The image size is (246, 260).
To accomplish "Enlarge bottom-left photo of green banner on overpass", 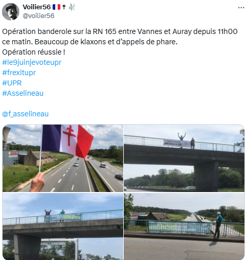I will click(63, 226).
